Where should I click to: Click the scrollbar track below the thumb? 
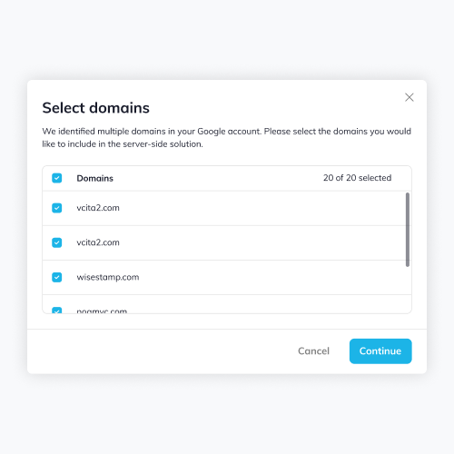tap(408, 290)
